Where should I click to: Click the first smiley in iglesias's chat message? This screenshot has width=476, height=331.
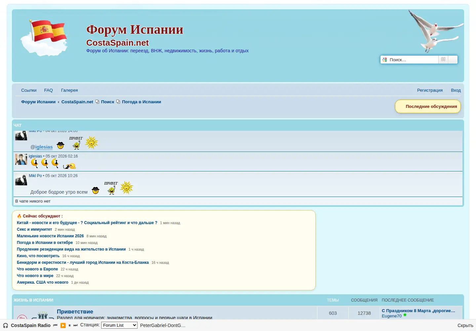pyautogui.click(x=34, y=163)
